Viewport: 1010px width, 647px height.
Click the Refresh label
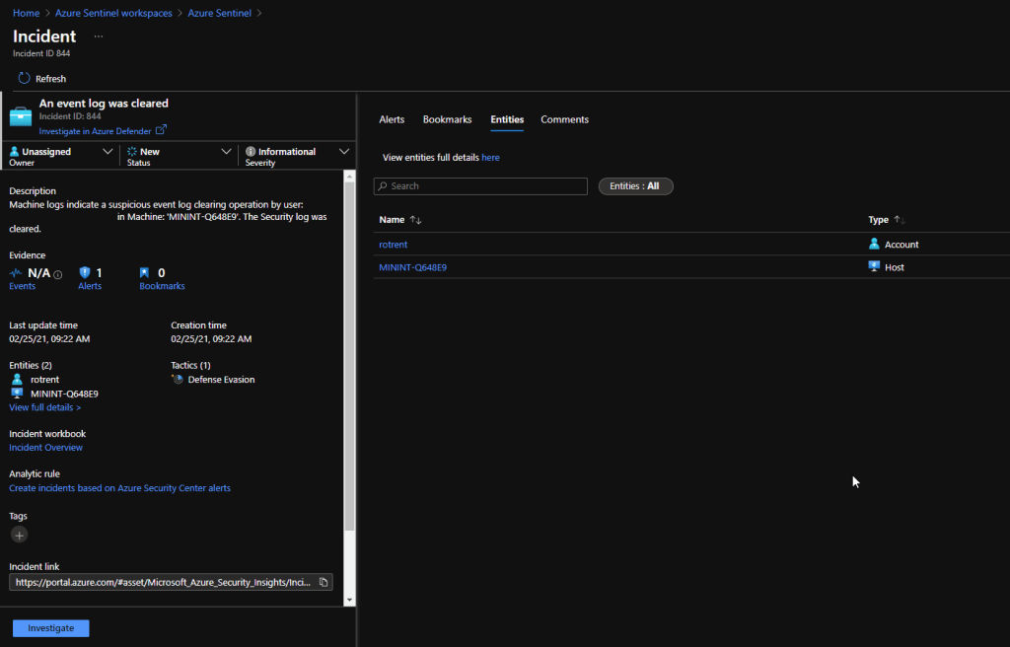tap(51, 79)
